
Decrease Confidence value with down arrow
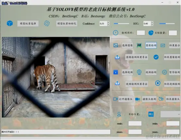point(108,25)
